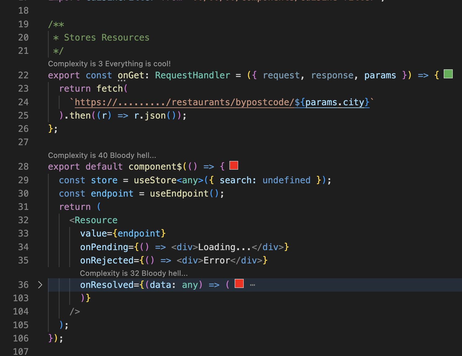Click the underline warning beneath onGet identifier
This screenshot has height=356, width=462.
pos(122,80)
